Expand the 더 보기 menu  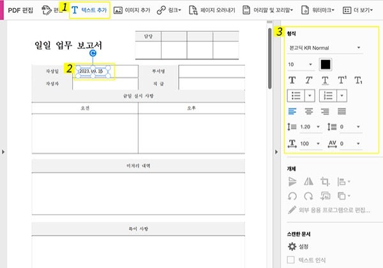coord(358,10)
